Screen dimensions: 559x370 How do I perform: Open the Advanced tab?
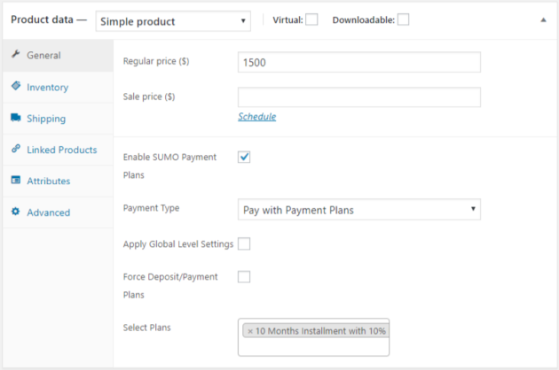click(x=58, y=212)
